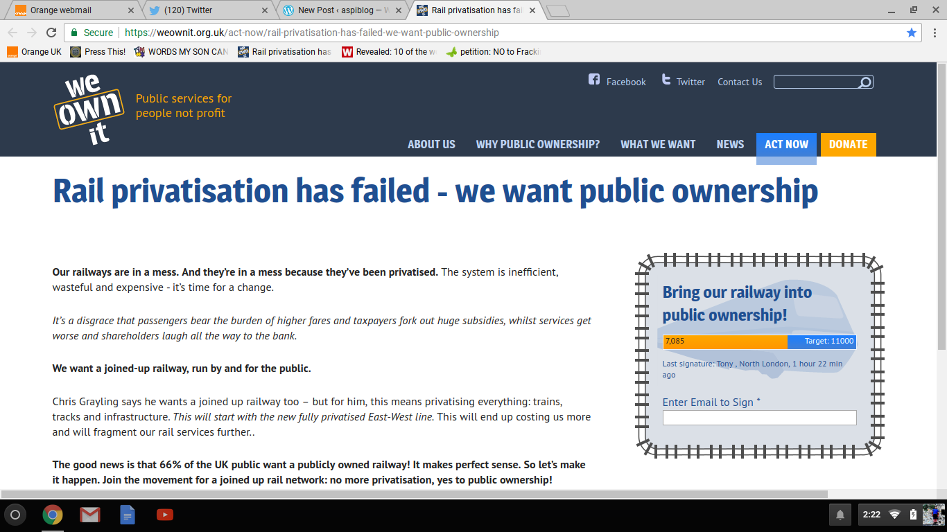Open the About Us menu item
947x532 pixels.
[431, 144]
